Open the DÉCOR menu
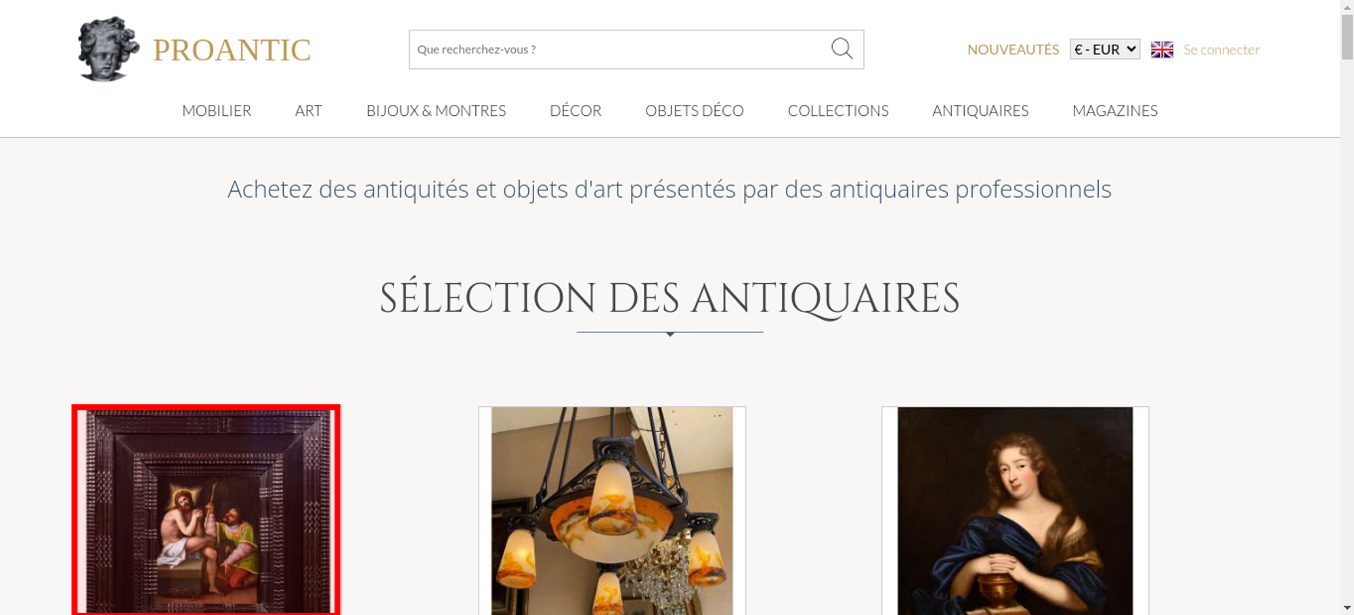 (575, 110)
